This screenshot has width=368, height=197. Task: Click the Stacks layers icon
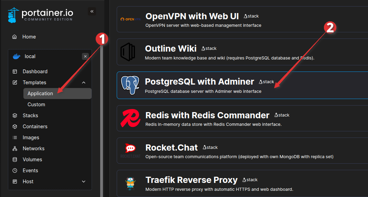pos(15,116)
